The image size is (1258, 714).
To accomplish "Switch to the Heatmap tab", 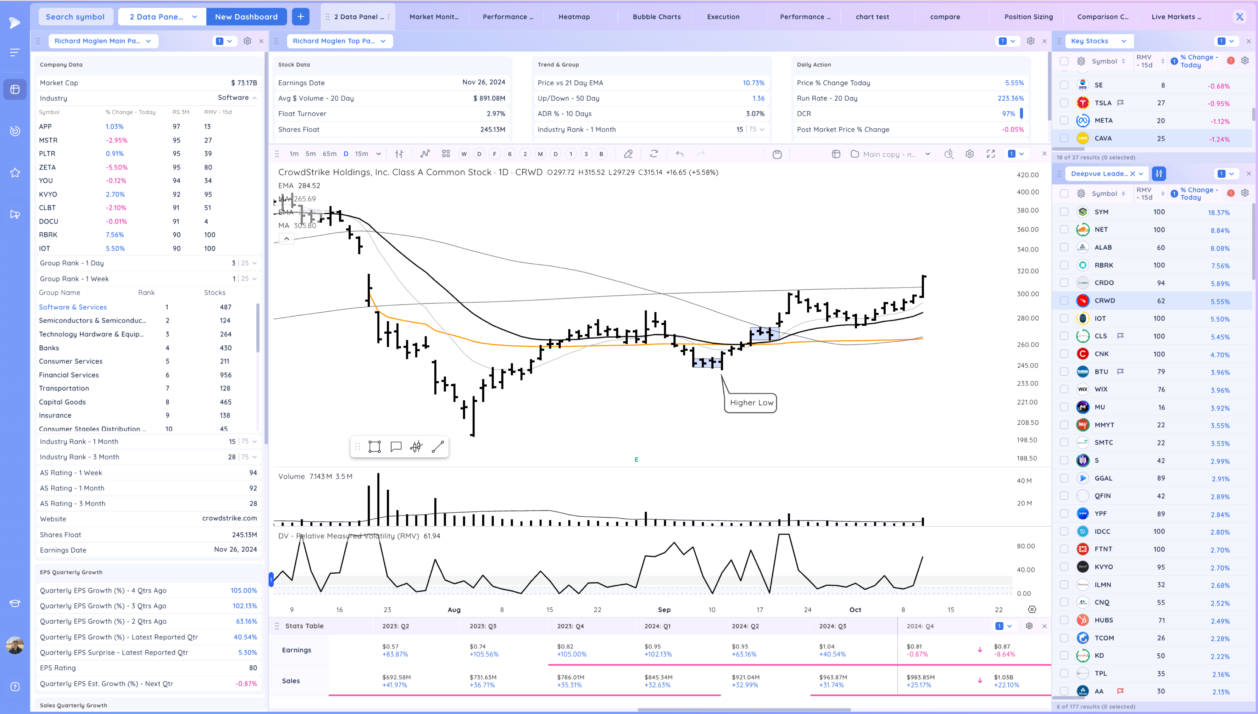I will click(x=574, y=17).
